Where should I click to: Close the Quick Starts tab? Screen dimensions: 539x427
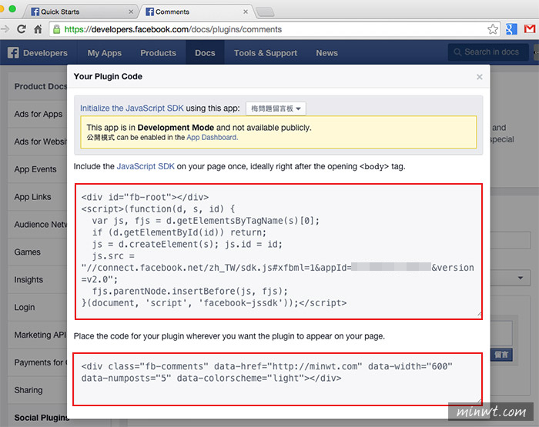tap(131, 12)
